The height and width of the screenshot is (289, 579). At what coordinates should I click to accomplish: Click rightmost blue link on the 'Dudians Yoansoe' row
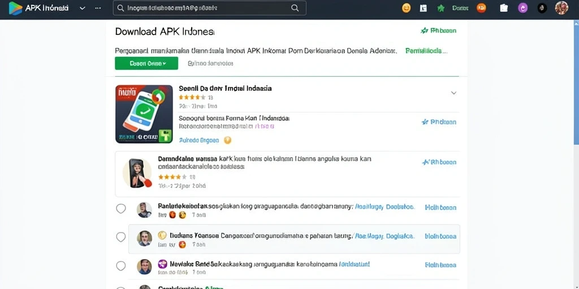(x=440, y=237)
